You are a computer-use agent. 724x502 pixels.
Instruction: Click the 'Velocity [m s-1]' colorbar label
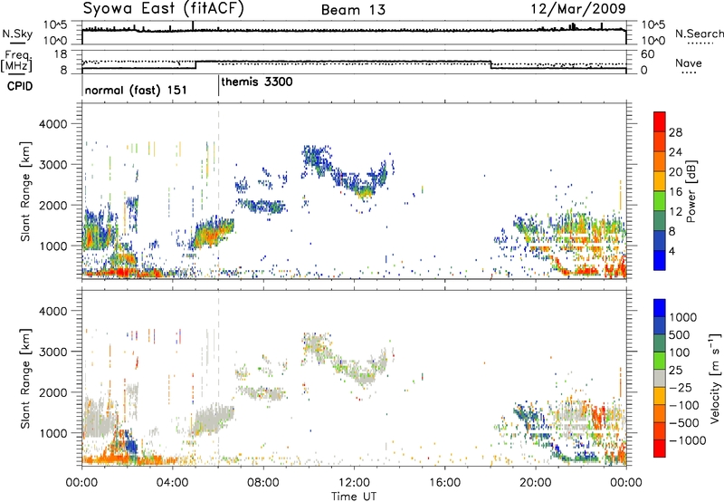[x=715, y=378]
